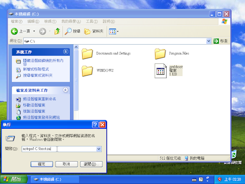Image resolution: width=245 pixels, height=184 pixels.
Task: Click the 瀏覽(B)... browse button
Action: click(x=91, y=164)
